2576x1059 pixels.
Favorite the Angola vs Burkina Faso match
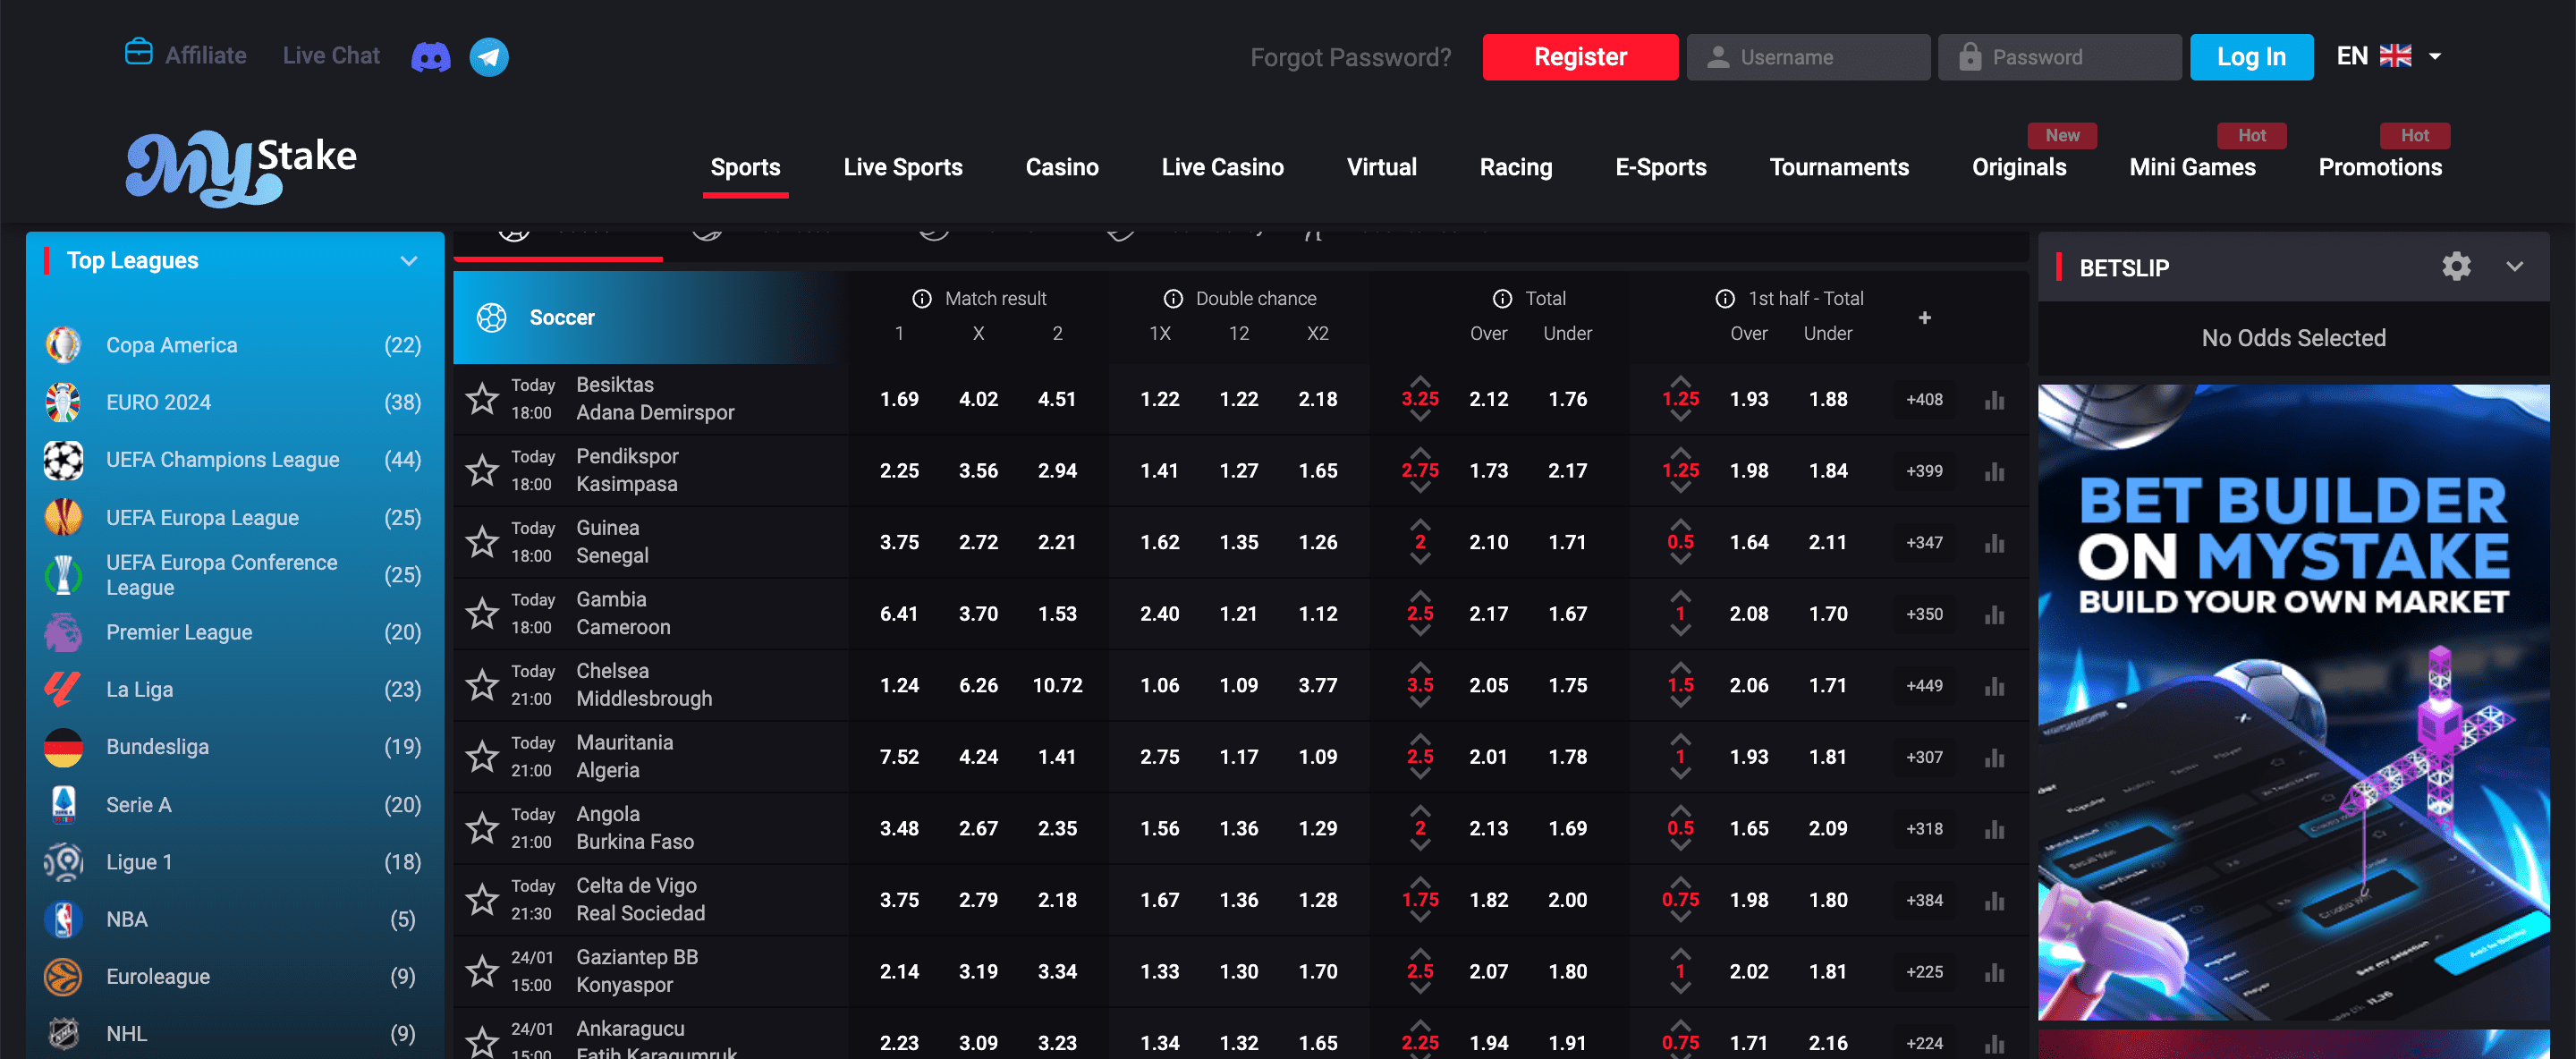pos(482,828)
